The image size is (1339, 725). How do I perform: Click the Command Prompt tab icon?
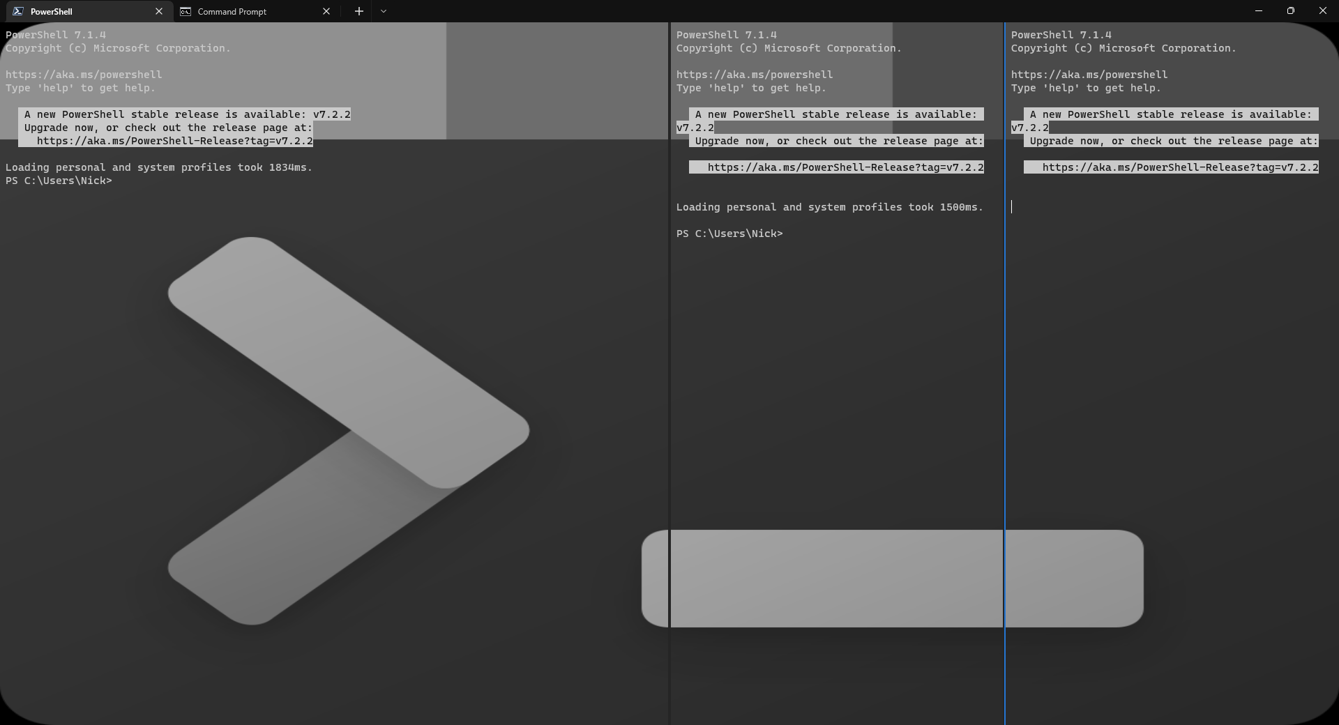click(186, 11)
